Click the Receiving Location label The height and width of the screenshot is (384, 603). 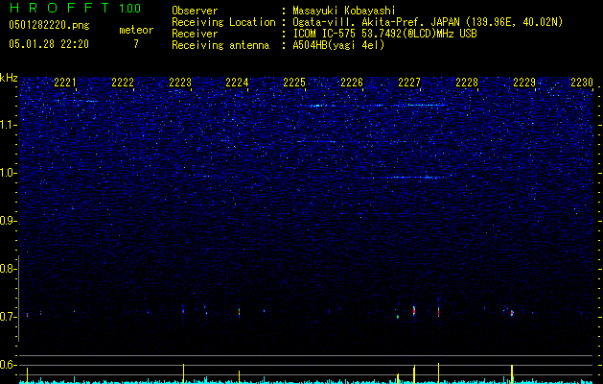[223, 22]
